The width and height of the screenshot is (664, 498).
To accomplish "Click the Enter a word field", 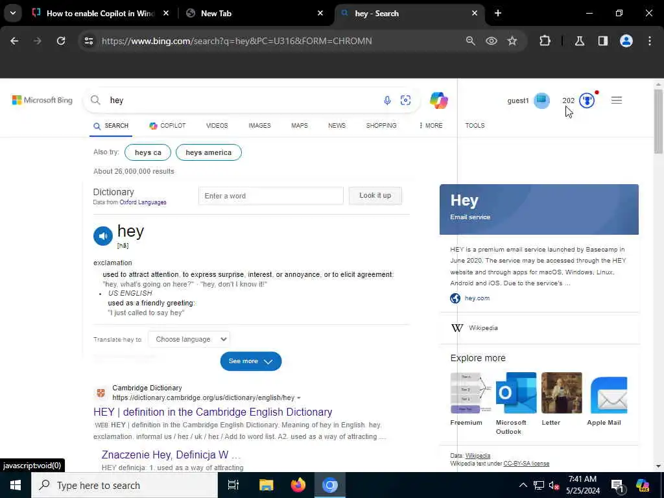I will (270, 196).
